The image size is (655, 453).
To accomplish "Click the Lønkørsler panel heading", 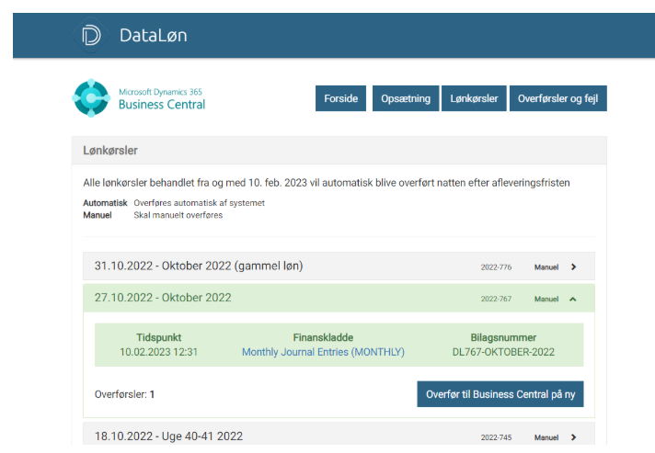I will (x=110, y=150).
